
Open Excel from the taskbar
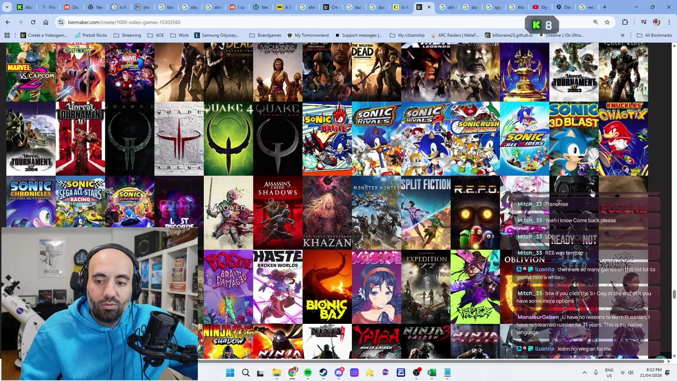click(432, 373)
